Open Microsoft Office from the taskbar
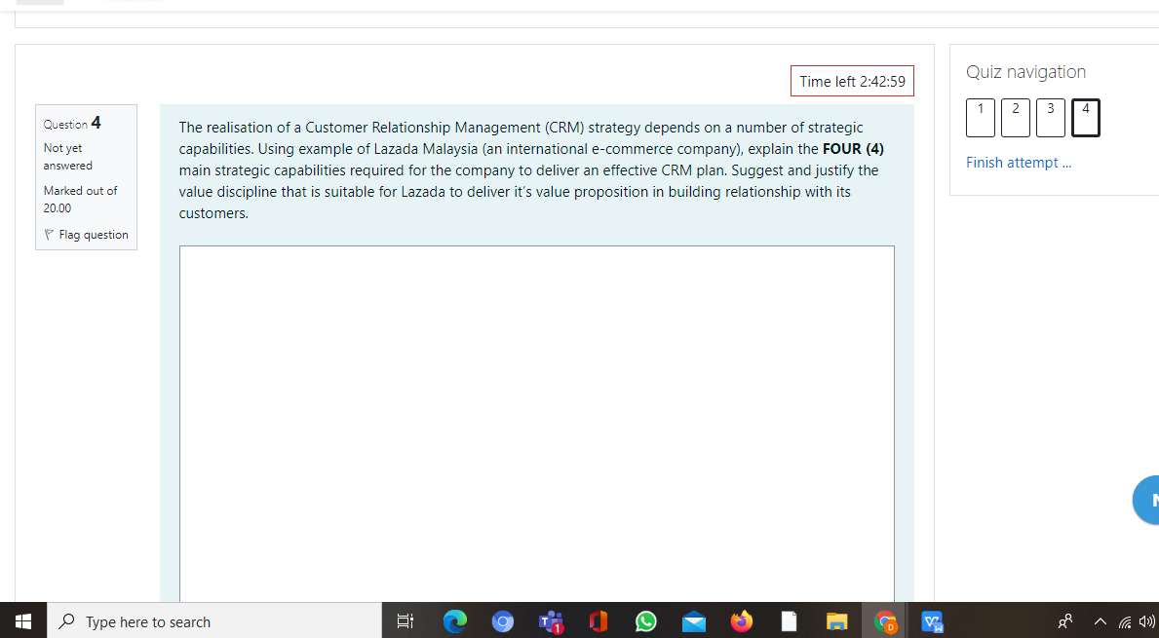Viewport: 1159px width, 638px height. point(598,621)
